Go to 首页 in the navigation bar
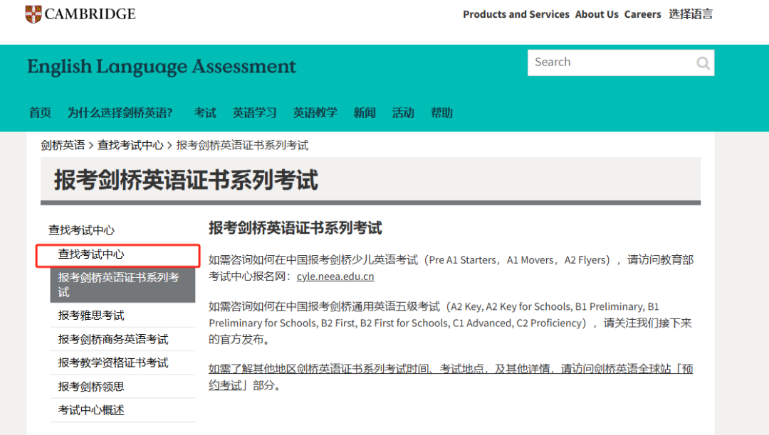 tap(40, 113)
